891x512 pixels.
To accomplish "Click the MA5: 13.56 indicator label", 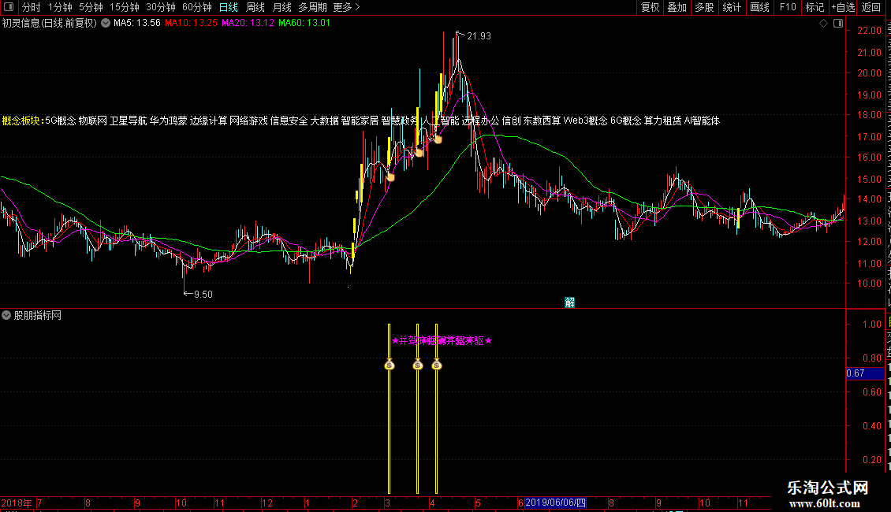I will pyautogui.click(x=137, y=23).
